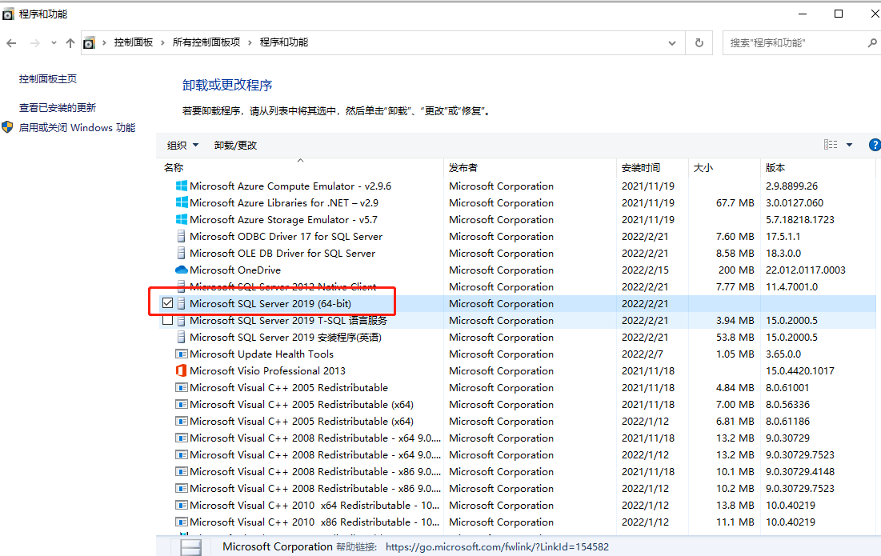The height and width of the screenshot is (556, 881).
Task: Click the Visual C++ 2005 Redistributable icon, version 8.0.61001
Action: click(x=182, y=387)
